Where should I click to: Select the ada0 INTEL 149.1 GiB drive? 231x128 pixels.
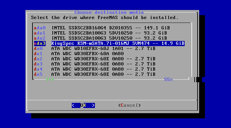coord(102,28)
